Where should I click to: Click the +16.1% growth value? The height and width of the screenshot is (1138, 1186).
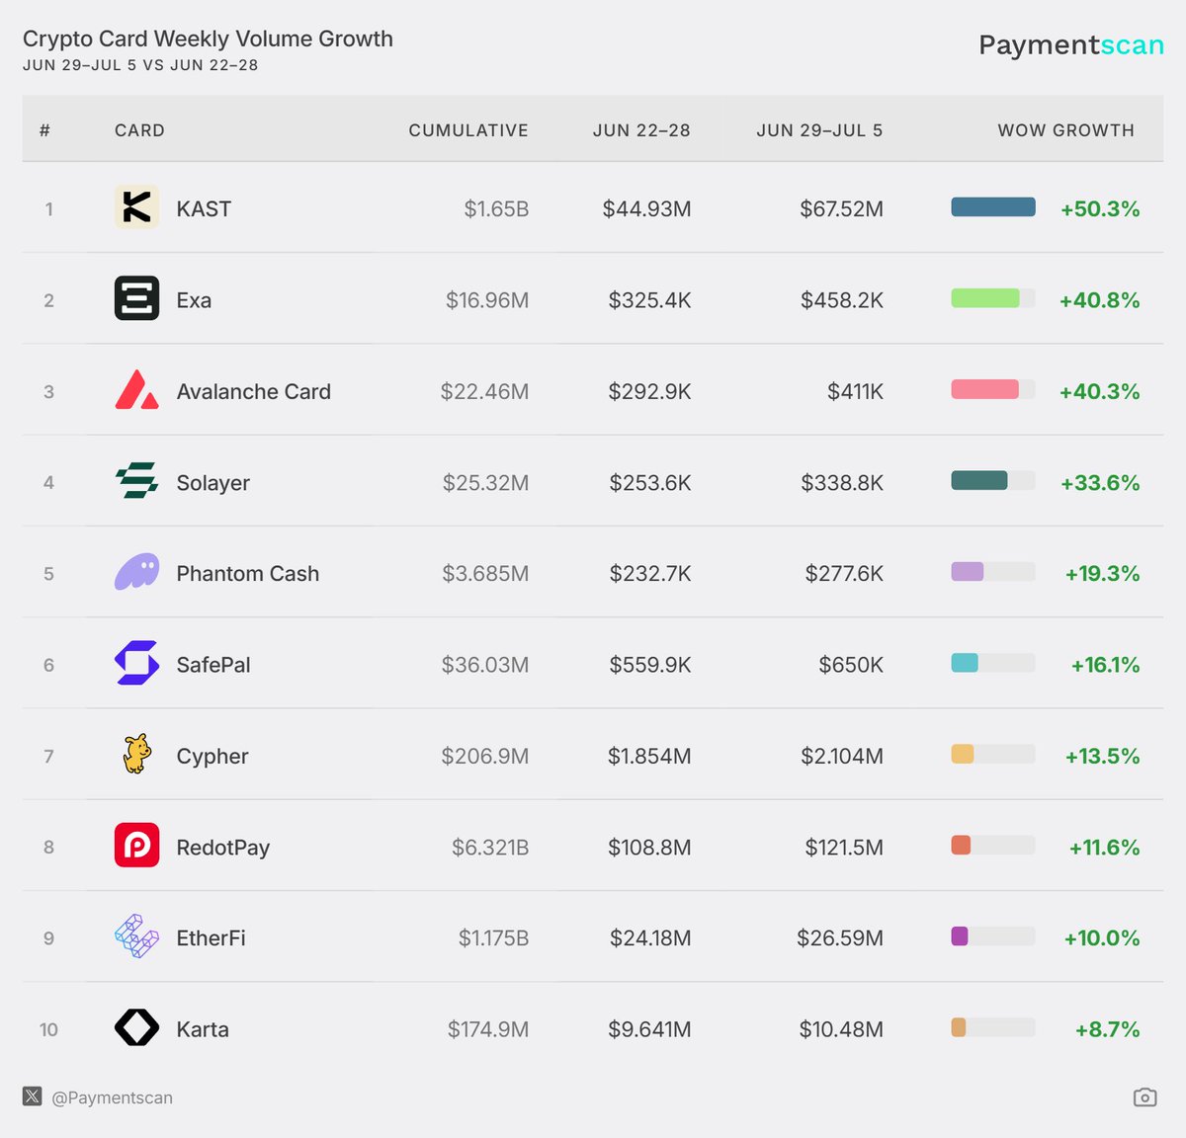(x=1105, y=665)
